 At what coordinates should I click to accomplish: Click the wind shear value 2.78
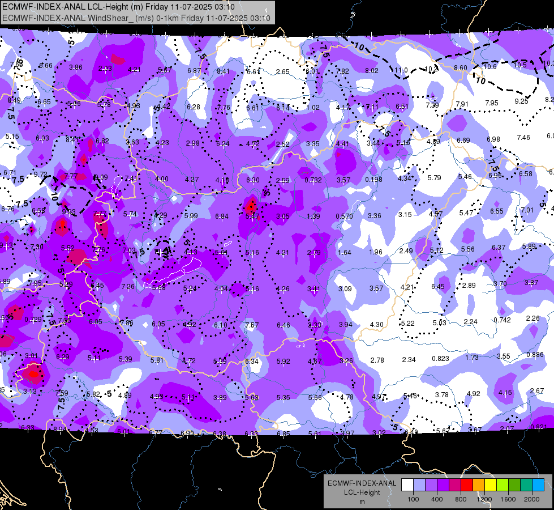pyautogui.click(x=377, y=360)
